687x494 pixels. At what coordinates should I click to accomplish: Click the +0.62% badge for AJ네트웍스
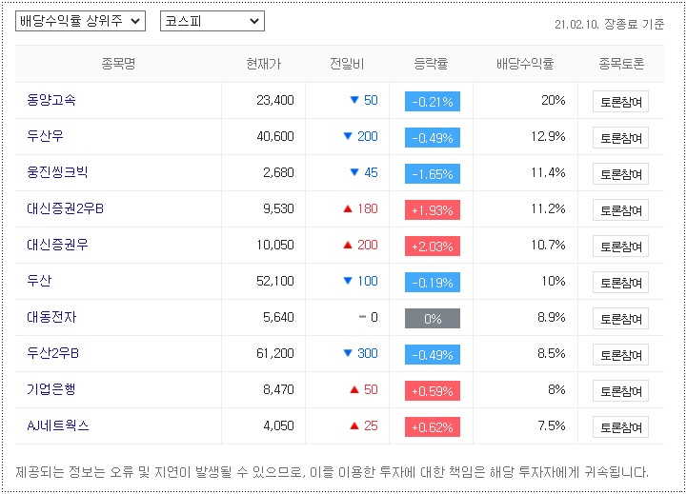click(433, 427)
